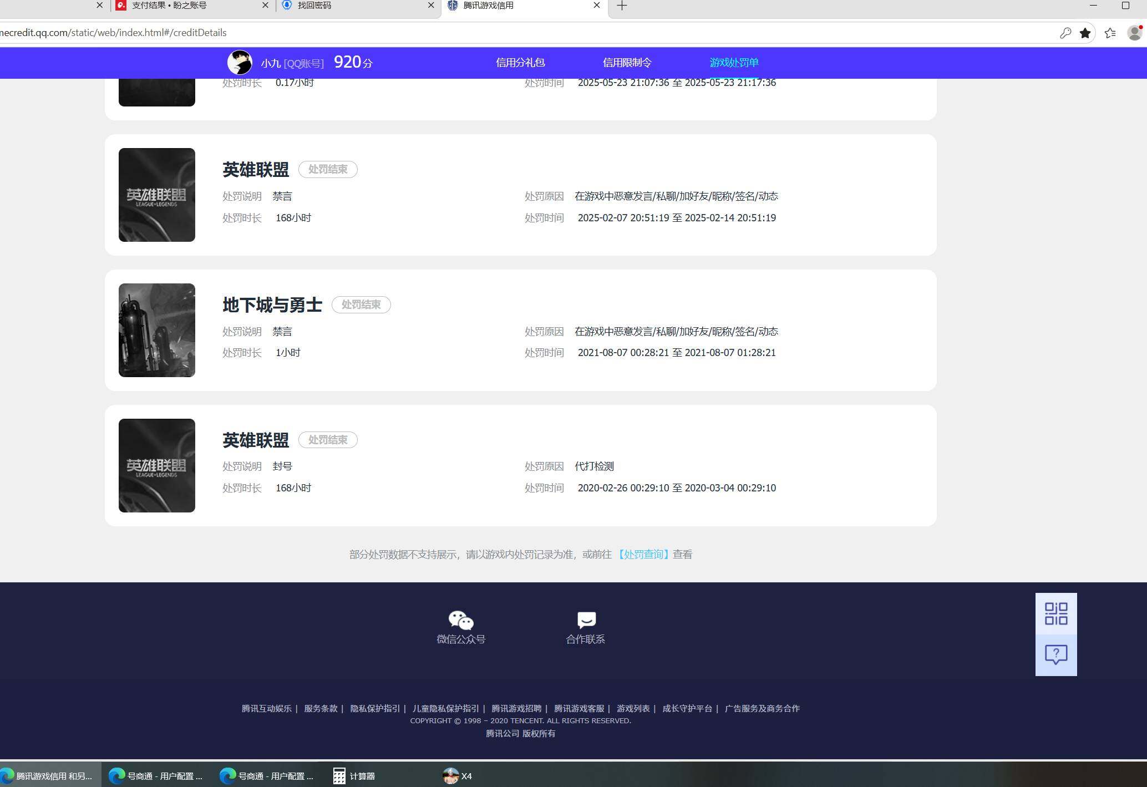Click the 处罚查询 link

click(x=643, y=554)
